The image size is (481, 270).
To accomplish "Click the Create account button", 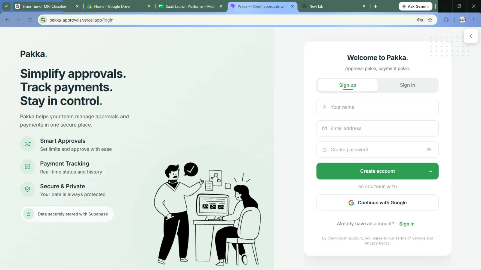I will pos(377,171).
